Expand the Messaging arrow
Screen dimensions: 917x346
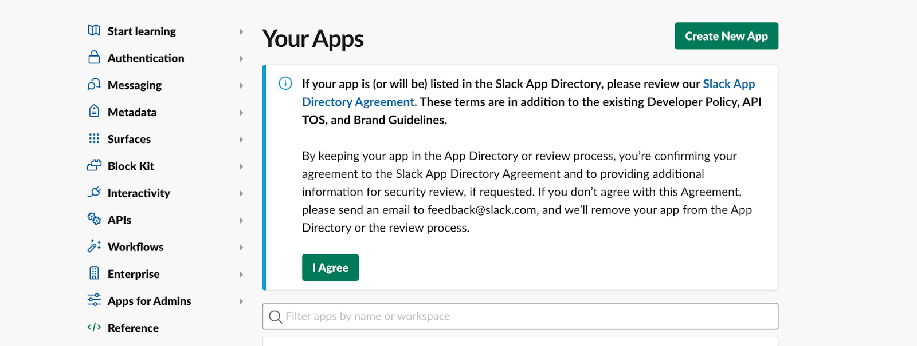pyautogui.click(x=241, y=85)
